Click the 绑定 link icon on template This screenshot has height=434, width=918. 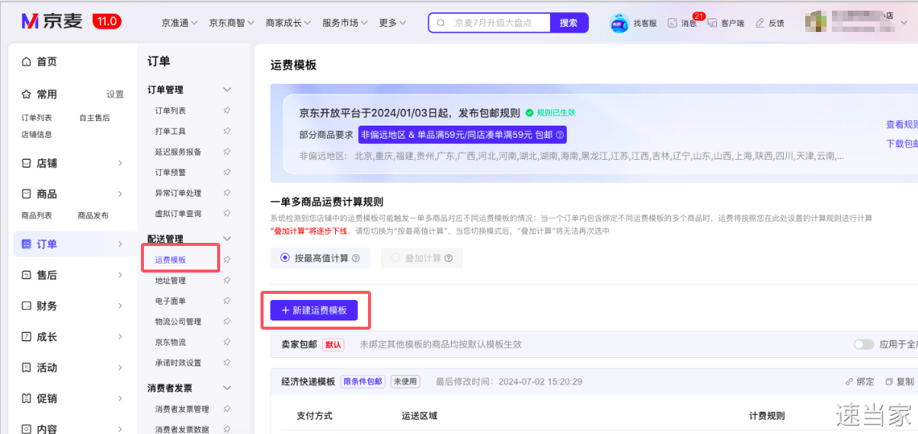[849, 381]
